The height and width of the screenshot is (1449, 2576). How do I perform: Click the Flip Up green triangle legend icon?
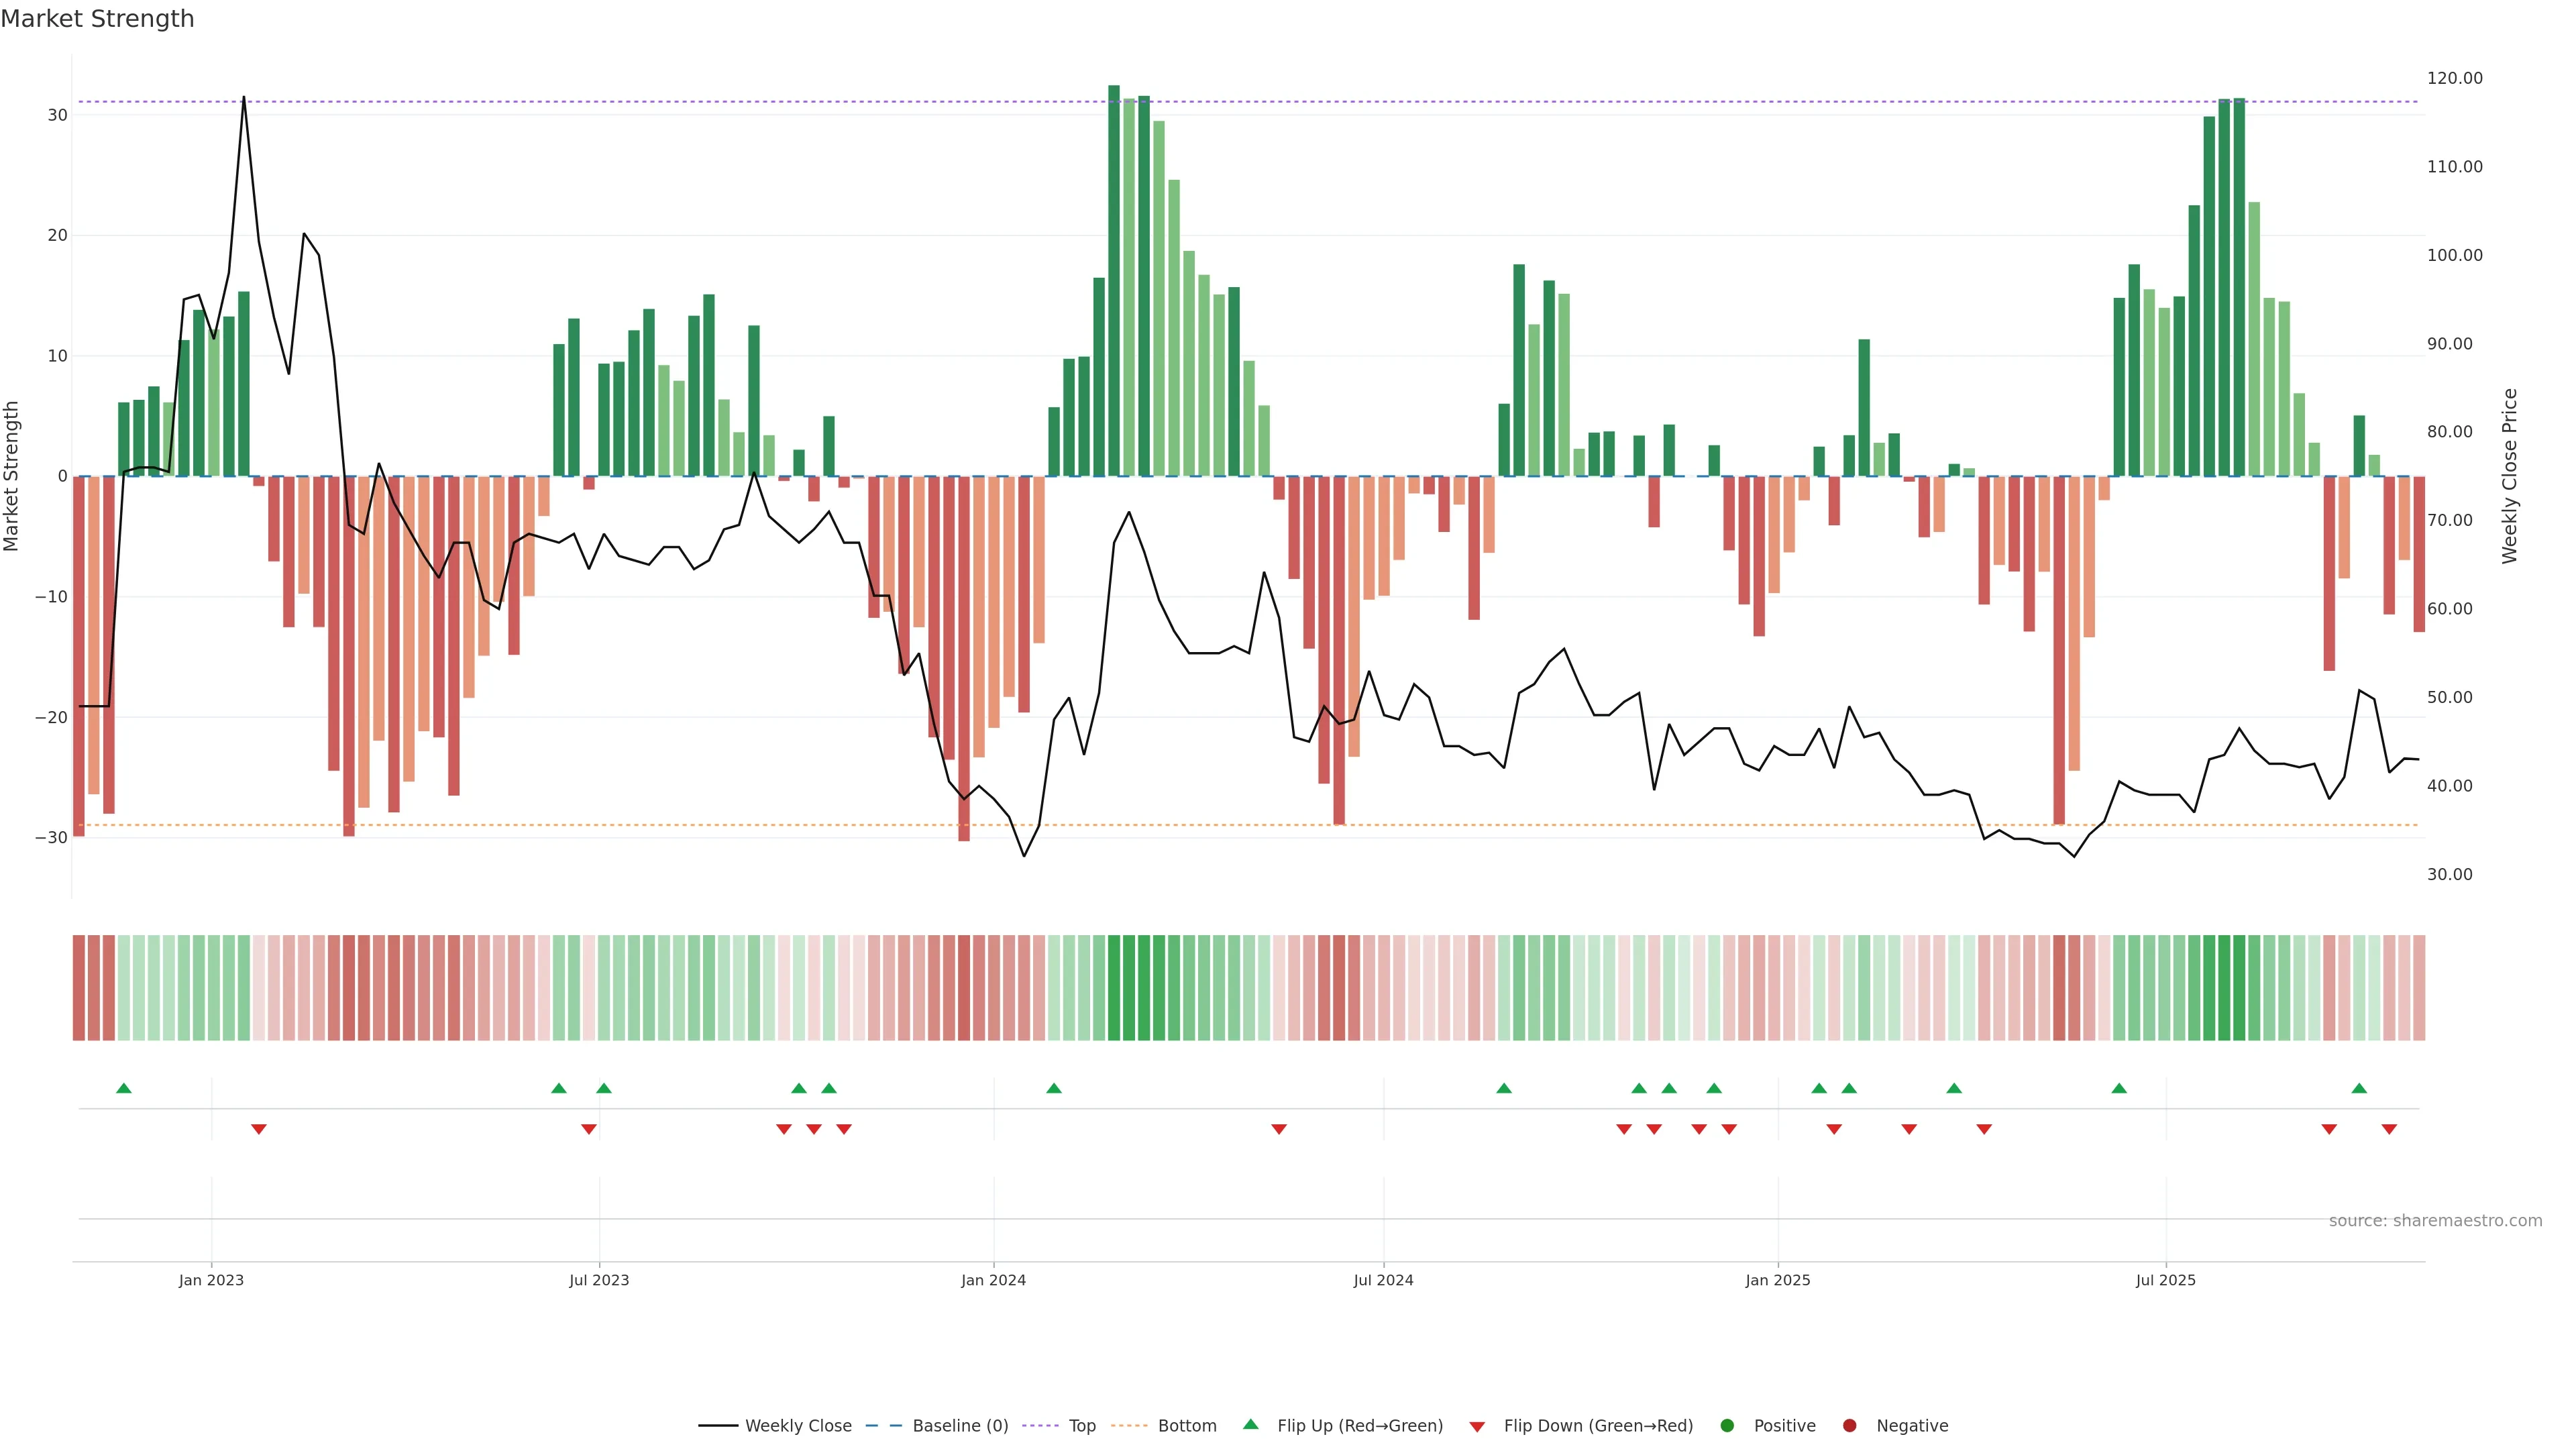tap(1250, 1424)
